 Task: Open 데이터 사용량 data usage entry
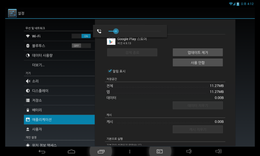(x=42, y=55)
